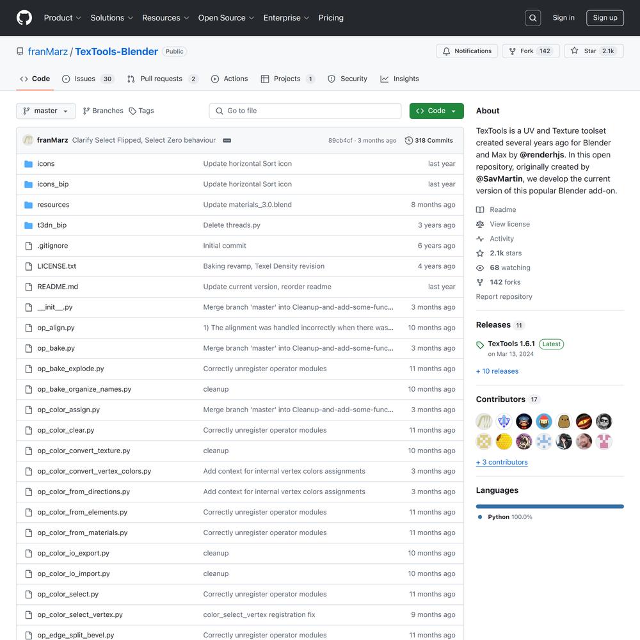Click Pricing in the top navigation
The width and height of the screenshot is (640, 640).
pyautogui.click(x=331, y=18)
